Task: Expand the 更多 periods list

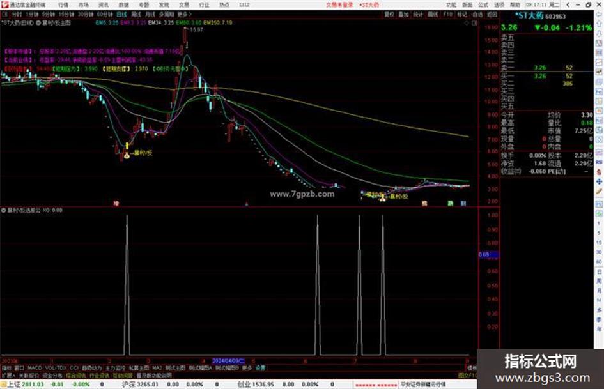Action: [184, 14]
